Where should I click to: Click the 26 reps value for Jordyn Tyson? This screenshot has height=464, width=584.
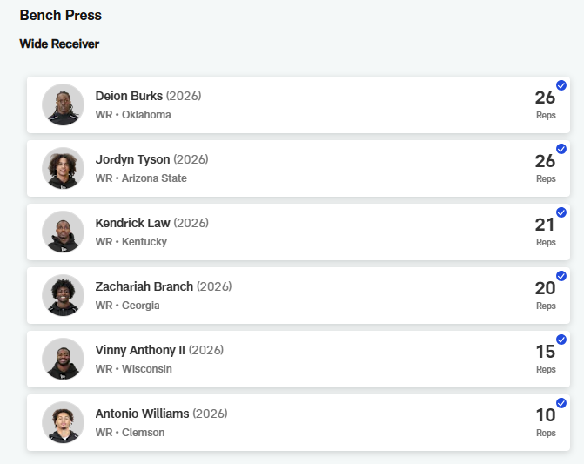pyautogui.click(x=545, y=161)
